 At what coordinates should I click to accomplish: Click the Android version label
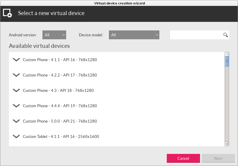pos(23,35)
